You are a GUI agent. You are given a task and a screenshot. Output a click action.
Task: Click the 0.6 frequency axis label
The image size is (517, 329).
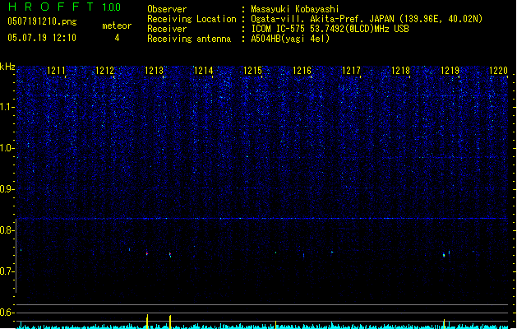(x=7, y=313)
